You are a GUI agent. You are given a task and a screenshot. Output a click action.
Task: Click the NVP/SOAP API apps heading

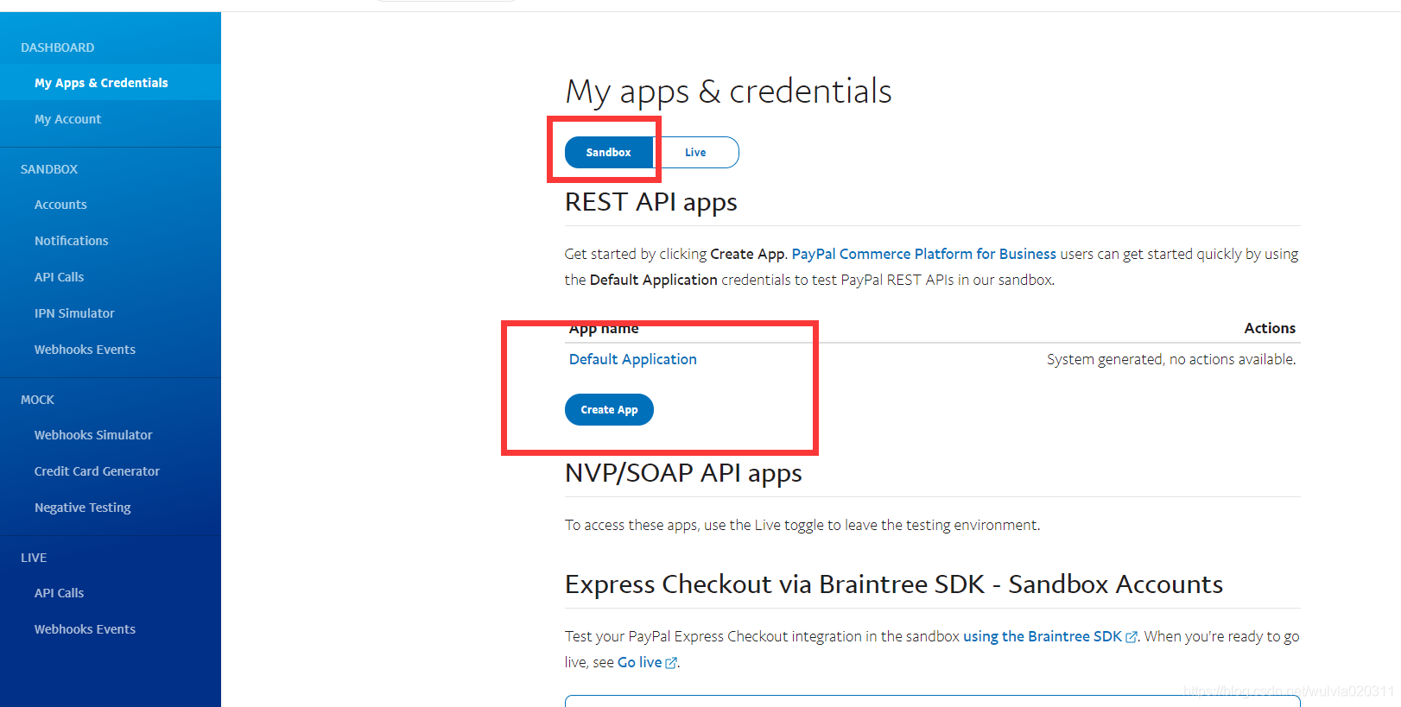point(683,473)
